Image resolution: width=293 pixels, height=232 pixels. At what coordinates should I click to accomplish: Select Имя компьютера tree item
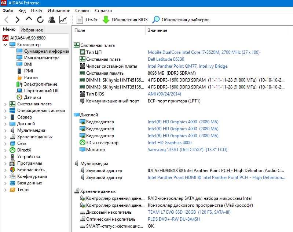38,58
